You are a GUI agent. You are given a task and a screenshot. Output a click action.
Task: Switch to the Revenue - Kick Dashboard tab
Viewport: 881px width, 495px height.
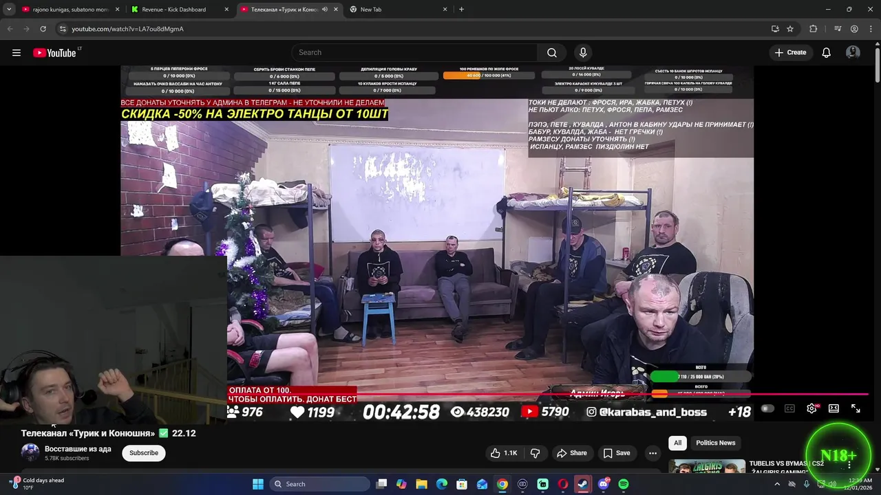tap(180, 10)
